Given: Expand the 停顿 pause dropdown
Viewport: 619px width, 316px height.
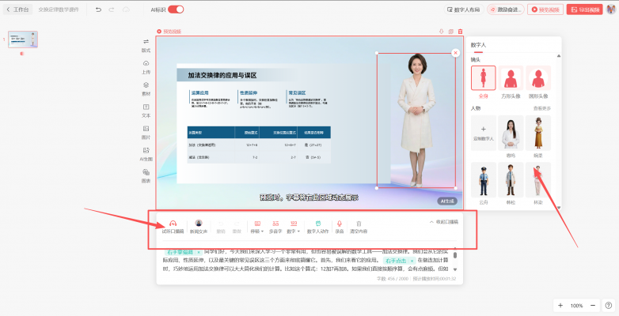Looking at the screenshot, I should point(256,227).
